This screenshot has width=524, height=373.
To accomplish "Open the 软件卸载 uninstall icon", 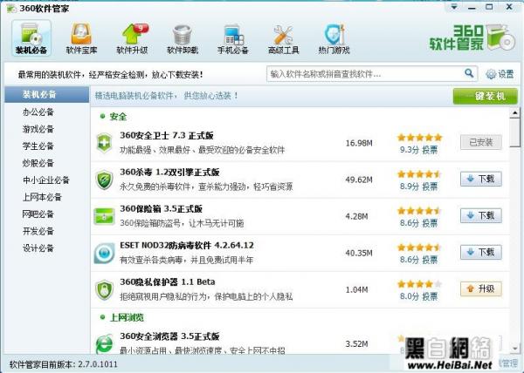I will (183, 38).
